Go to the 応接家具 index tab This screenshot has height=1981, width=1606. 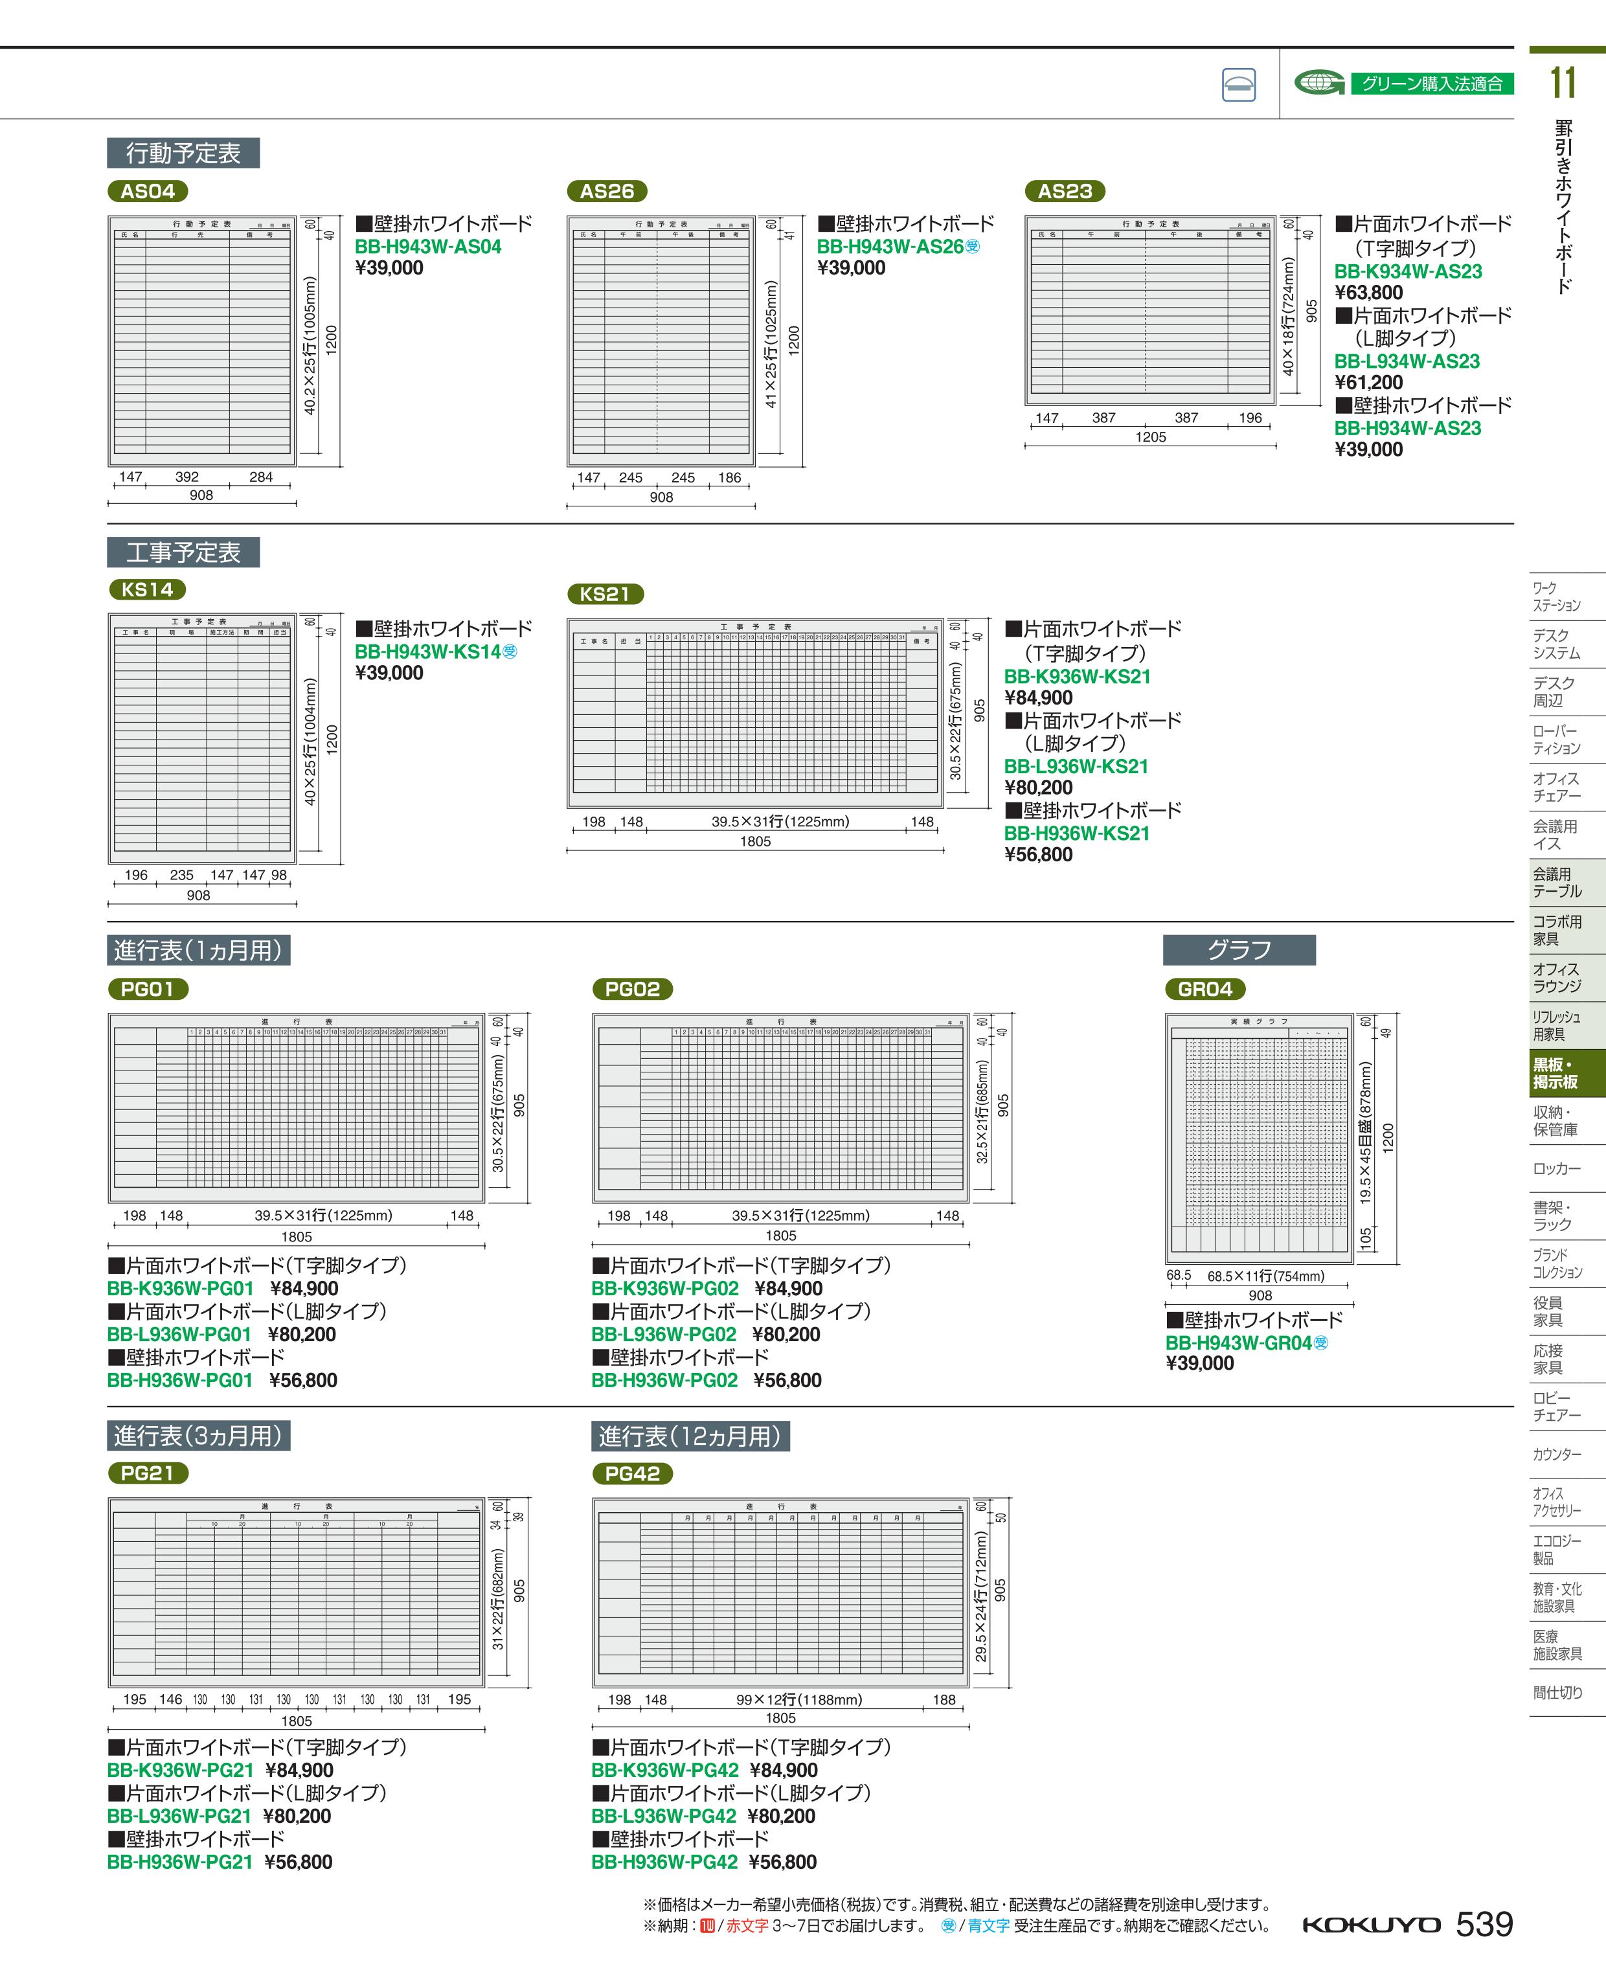click(1567, 1359)
